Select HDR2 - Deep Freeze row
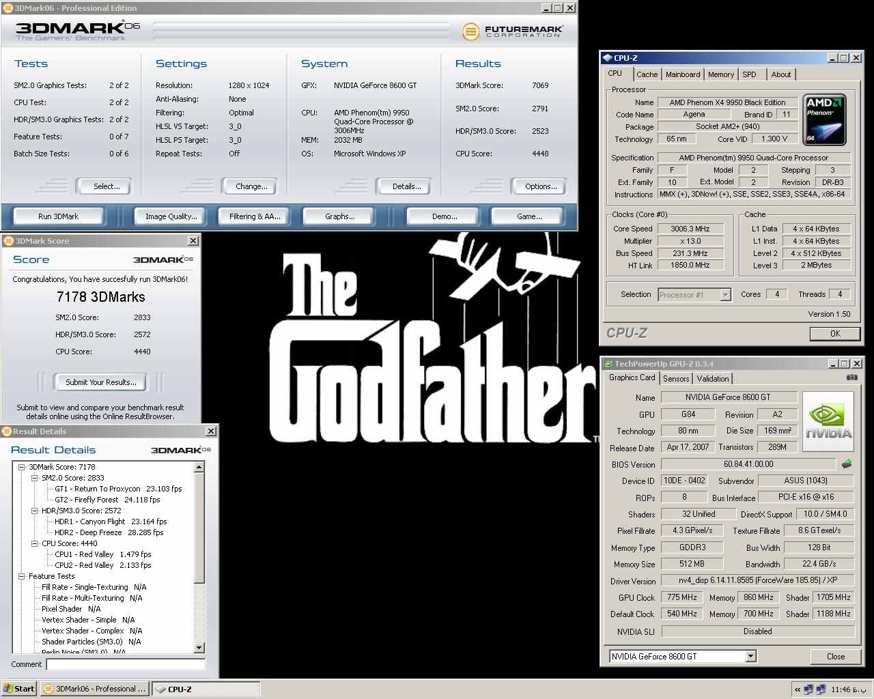The image size is (874, 699). click(109, 532)
